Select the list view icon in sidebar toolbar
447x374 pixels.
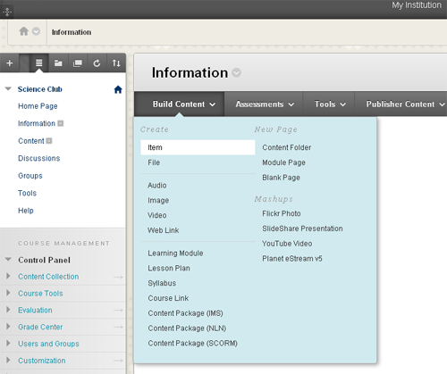[x=39, y=63]
